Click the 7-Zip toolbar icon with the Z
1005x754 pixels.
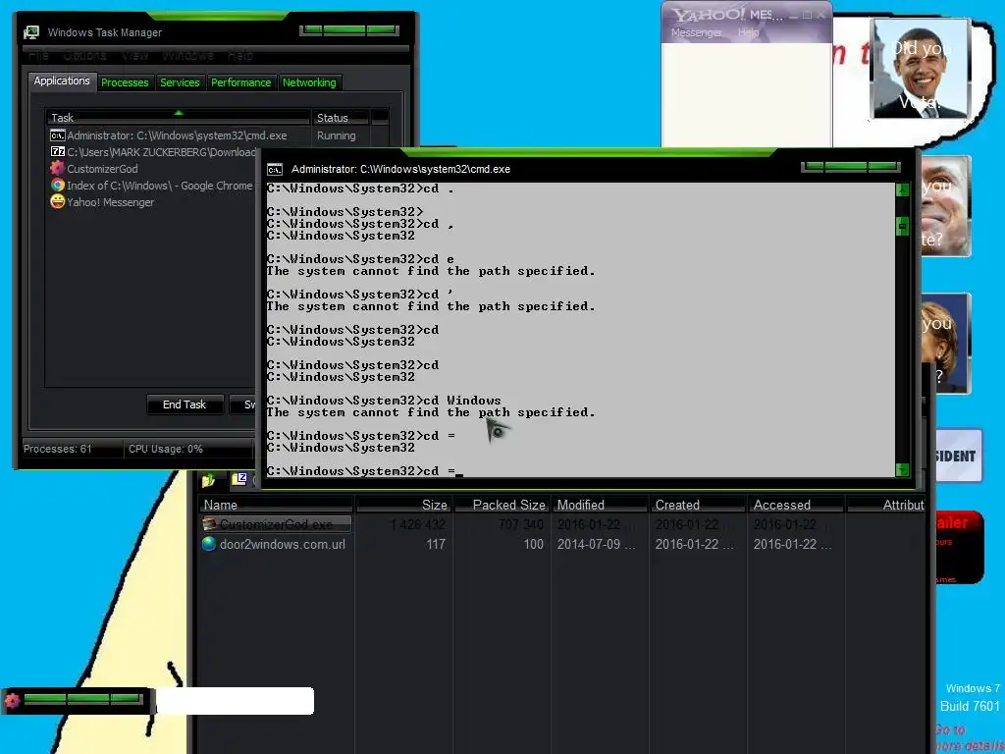coord(239,479)
